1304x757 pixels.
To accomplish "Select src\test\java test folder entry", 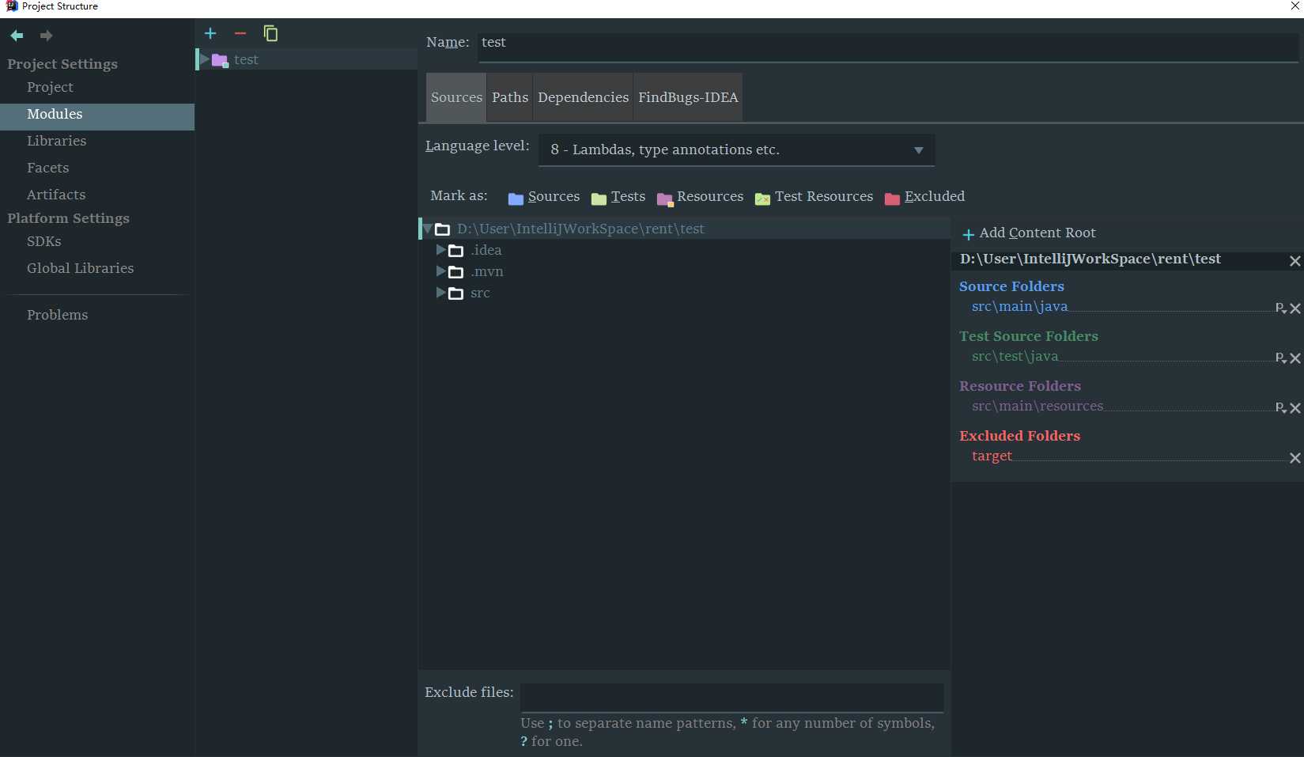I will pyautogui.click(x=1015, y=357).
